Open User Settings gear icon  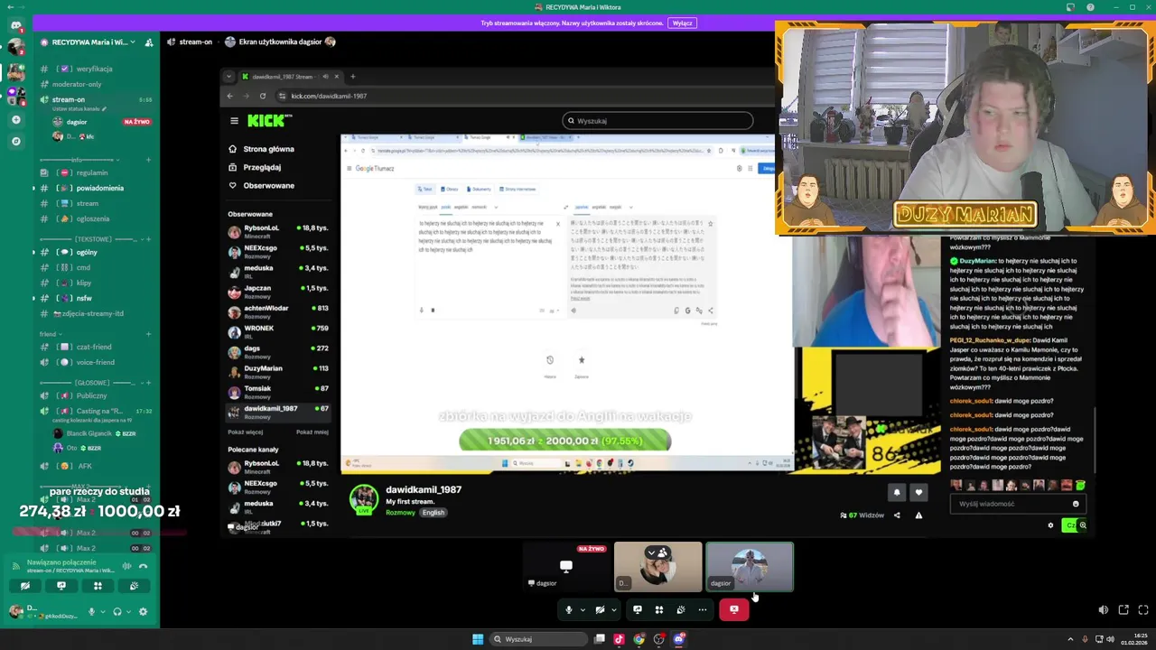[143, 611]
